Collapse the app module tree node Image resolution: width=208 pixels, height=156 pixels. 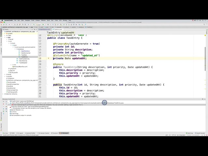(5, 37)
